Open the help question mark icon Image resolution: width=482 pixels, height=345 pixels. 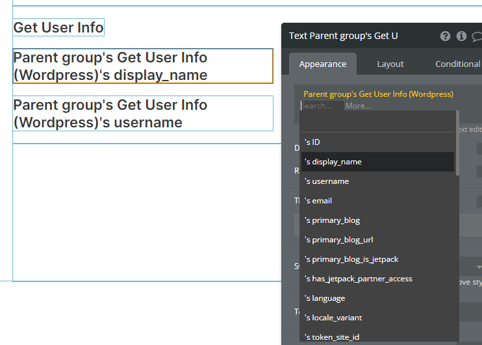[x=445, y=36]
